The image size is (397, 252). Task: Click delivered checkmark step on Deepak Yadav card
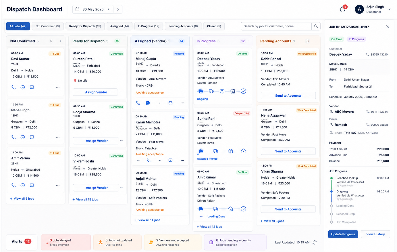pos(243,91)
